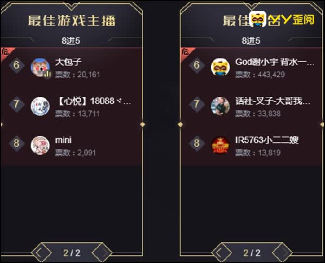Click rank 8 badge beside IR5763小二二嫂
325x263 pixels.
point(197,143)
